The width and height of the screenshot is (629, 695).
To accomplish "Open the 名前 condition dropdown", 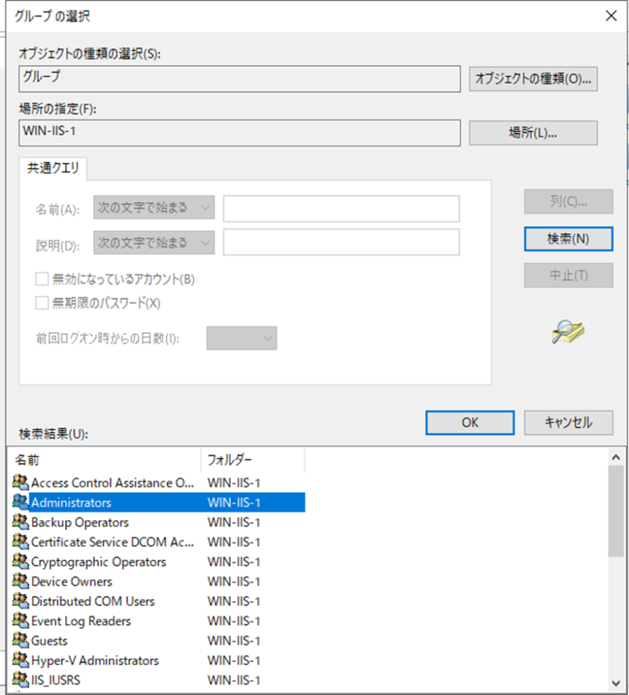I will [154, 208].
